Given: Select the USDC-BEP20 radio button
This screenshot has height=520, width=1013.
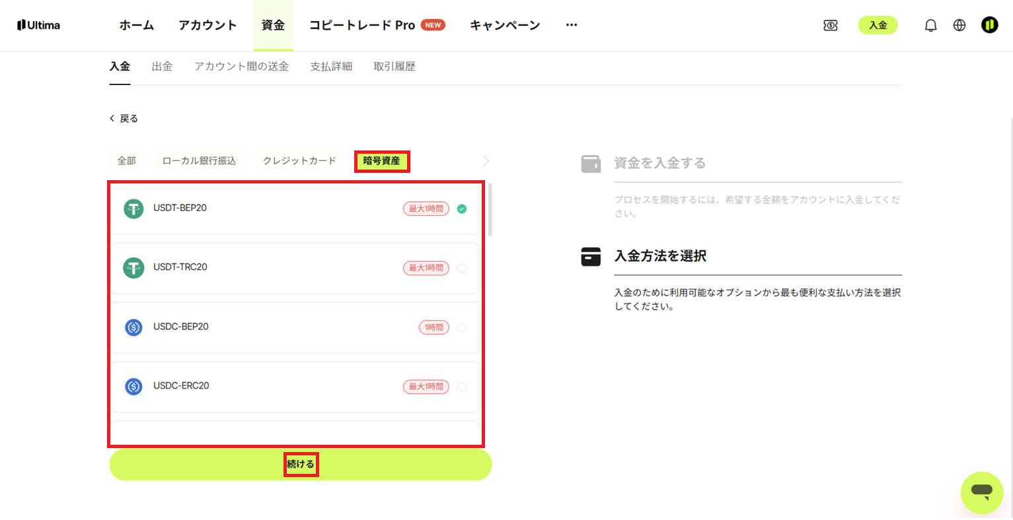Looking at the screenshot, I should 462,327.
